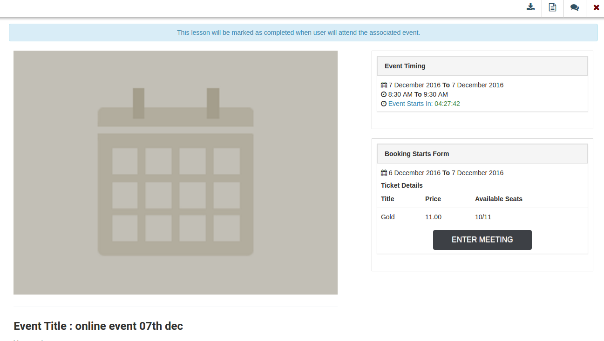Screen dimensions: 604x341
Task: Select the Event Timing panel header
Action: 482,66
